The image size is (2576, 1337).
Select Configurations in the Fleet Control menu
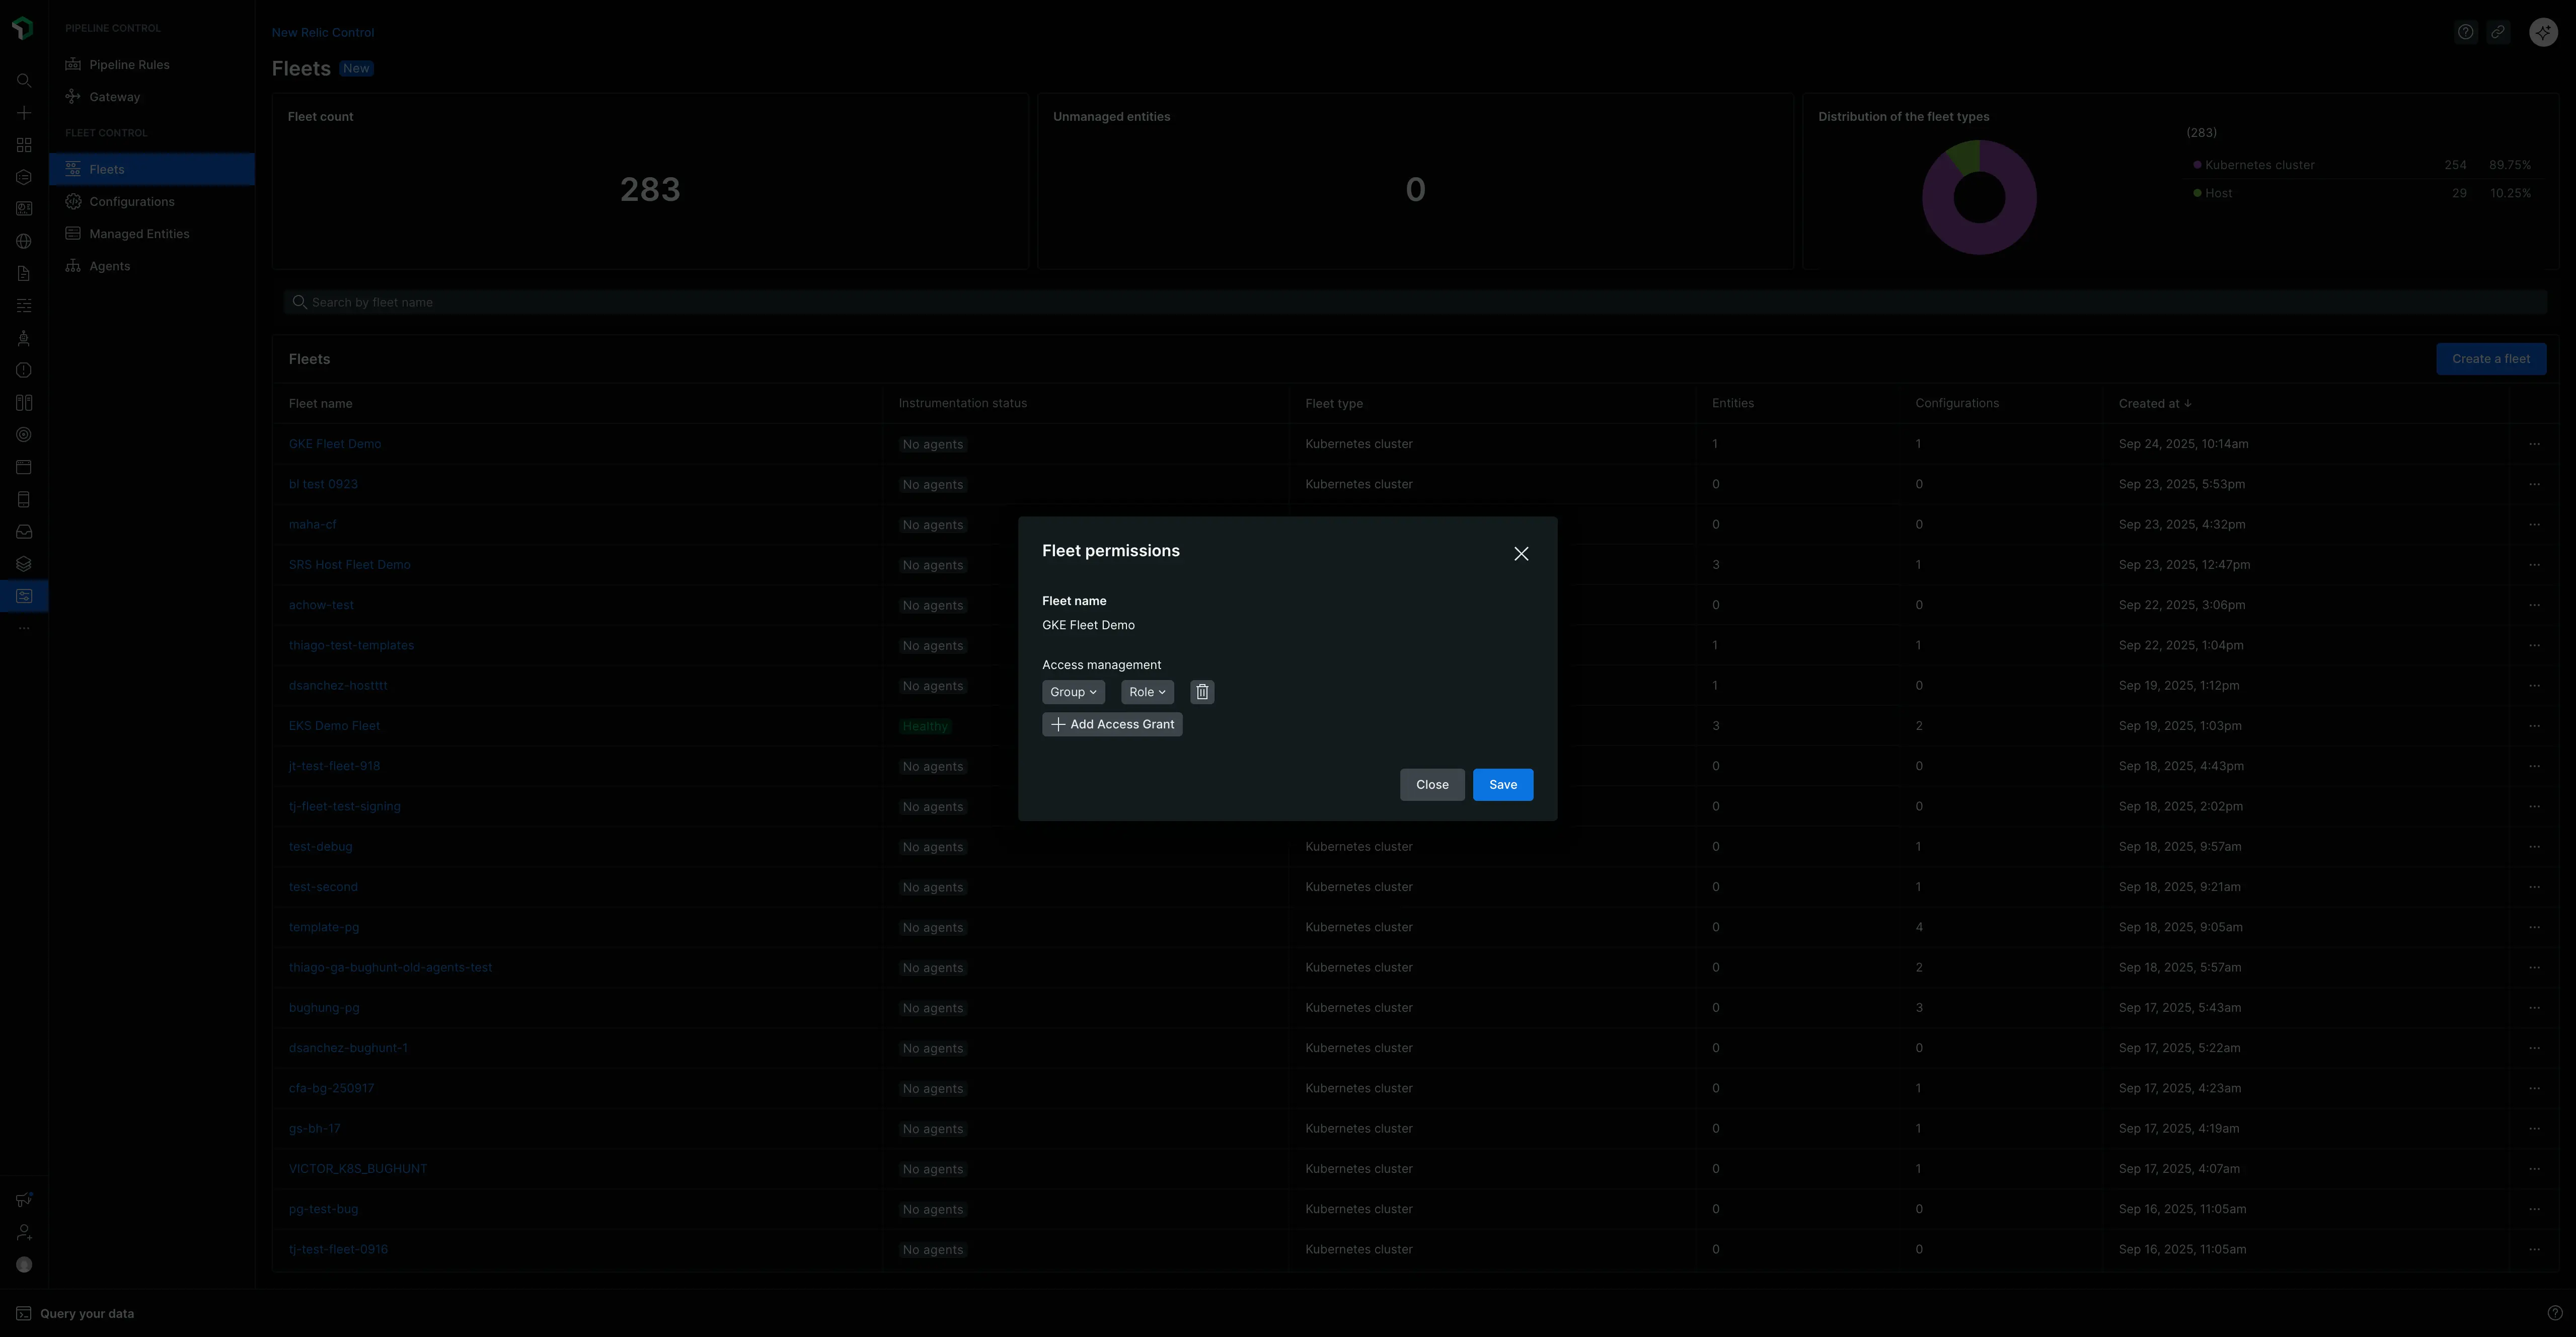tap(131, 201)
